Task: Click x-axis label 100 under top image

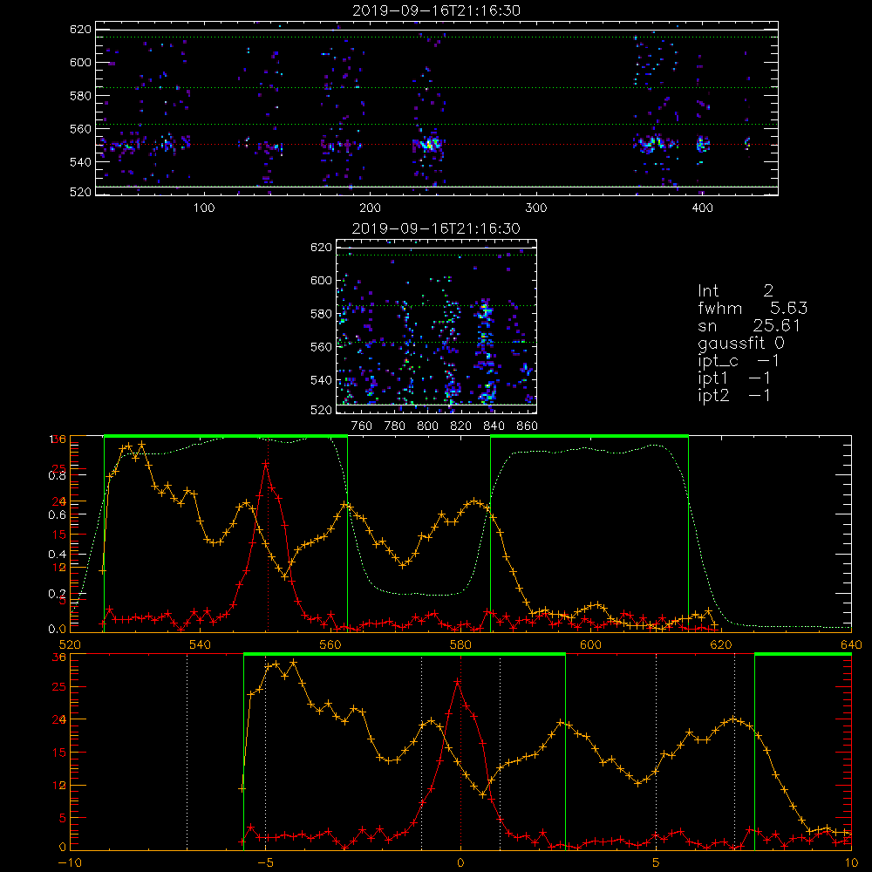Action: pyautogui.click(x=204, y=208)
